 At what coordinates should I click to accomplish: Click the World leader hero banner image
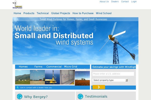[75, 41]
